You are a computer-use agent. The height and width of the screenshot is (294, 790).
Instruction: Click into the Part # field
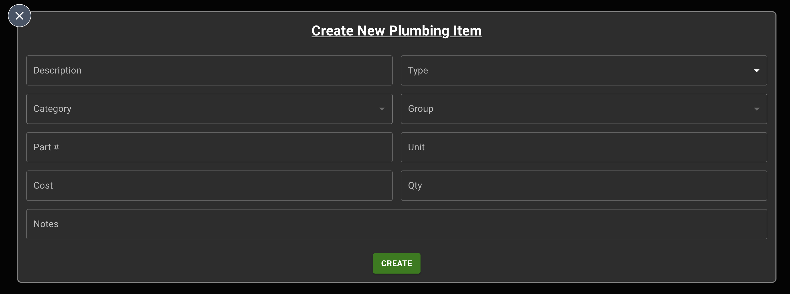(x=209, y=147)
